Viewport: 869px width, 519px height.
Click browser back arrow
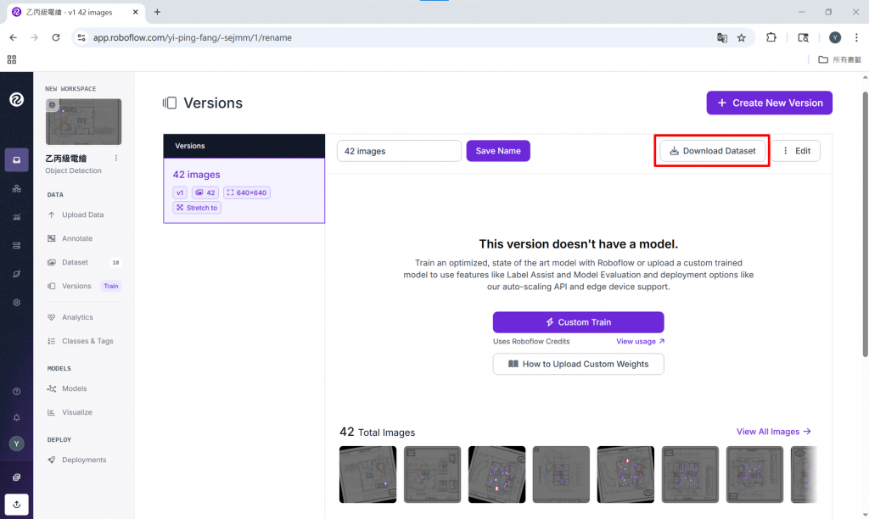(x=14, y=37)
